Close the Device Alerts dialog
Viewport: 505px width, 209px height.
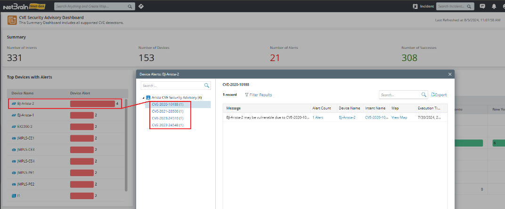[x=450, y=74]
